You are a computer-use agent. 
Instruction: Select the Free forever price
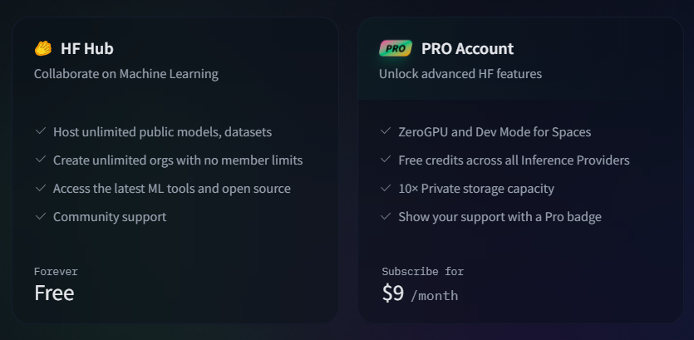tap(54, 293)
